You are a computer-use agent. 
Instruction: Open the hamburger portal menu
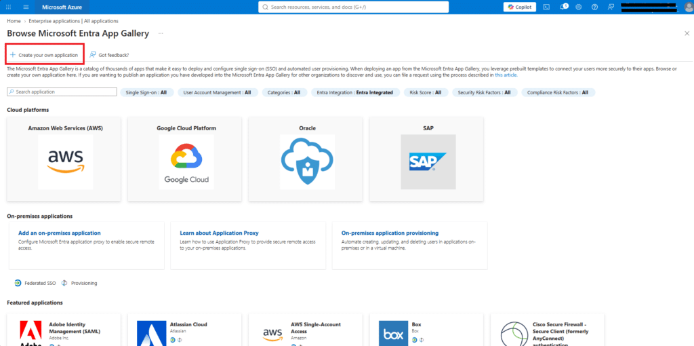[x=26, y=7]
